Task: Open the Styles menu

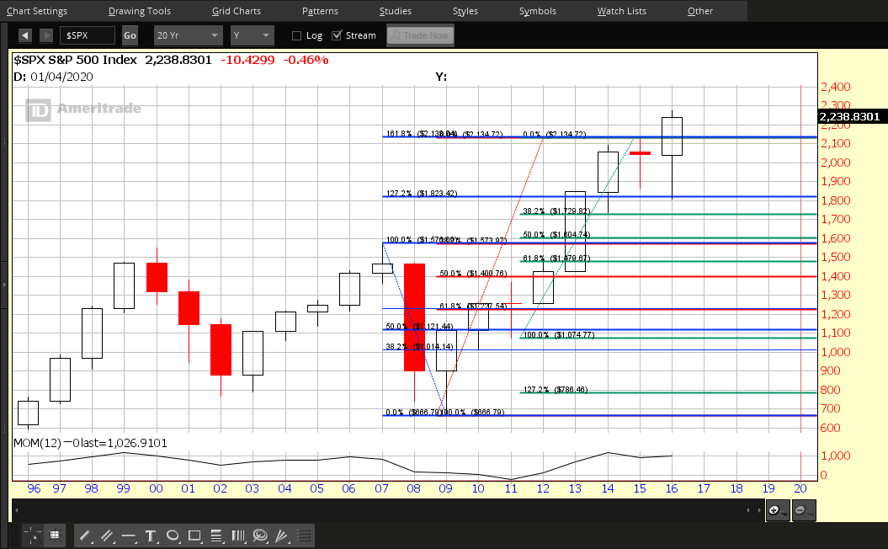Action: pos(465,11)
